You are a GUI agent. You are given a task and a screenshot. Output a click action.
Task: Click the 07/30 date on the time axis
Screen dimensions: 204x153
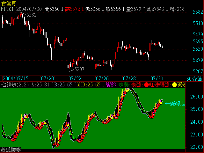point(157,79)
